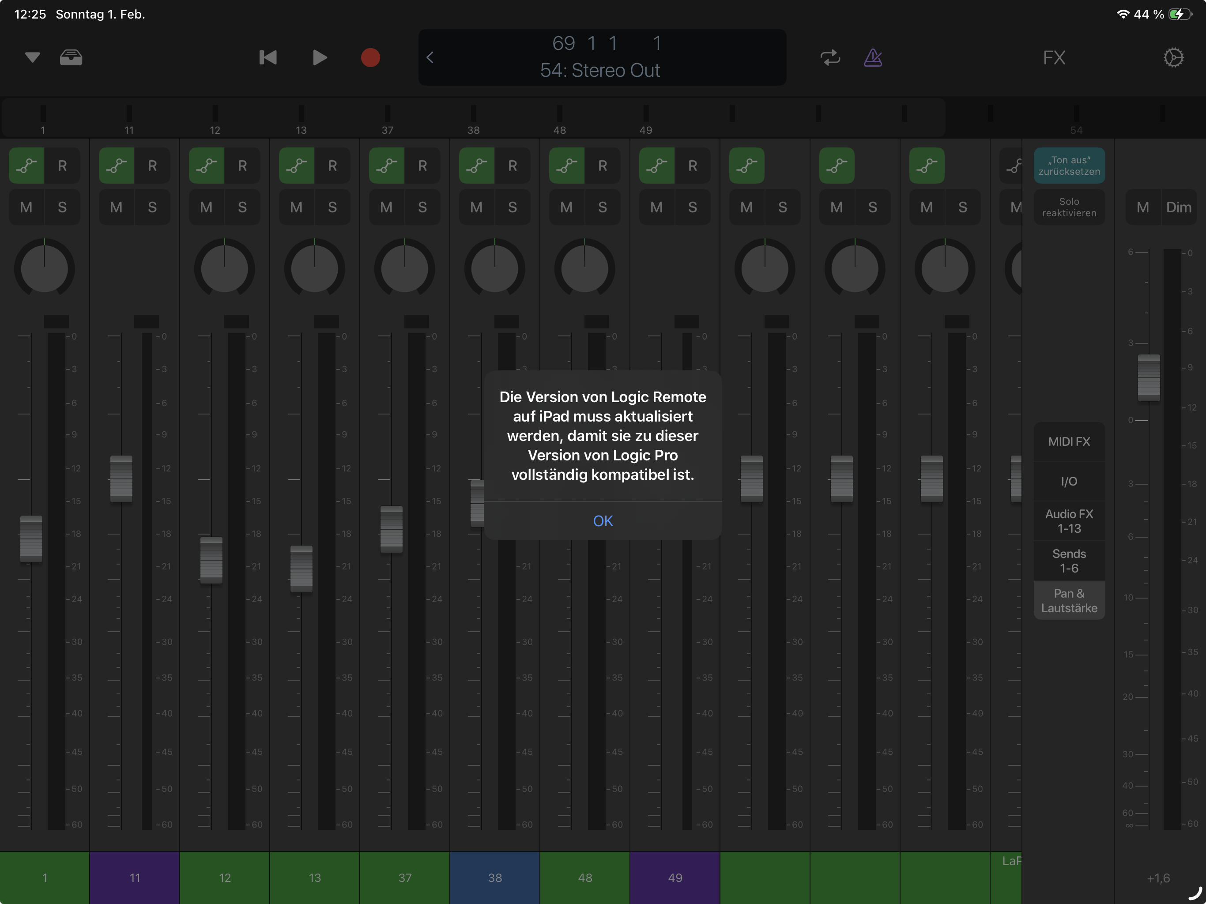Select the channel 38 name label

pos(494,877)
